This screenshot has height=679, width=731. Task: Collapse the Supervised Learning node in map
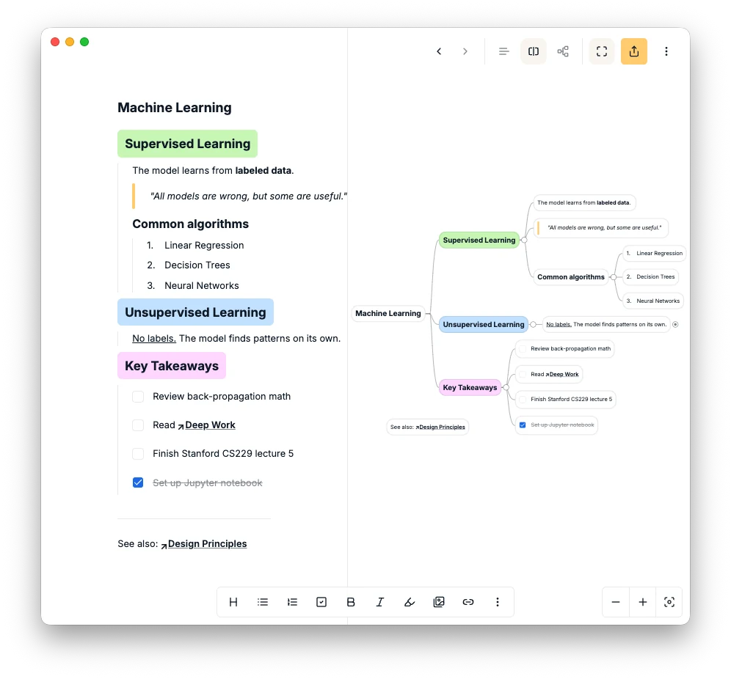pyautogui.click(x=524, y=240)
